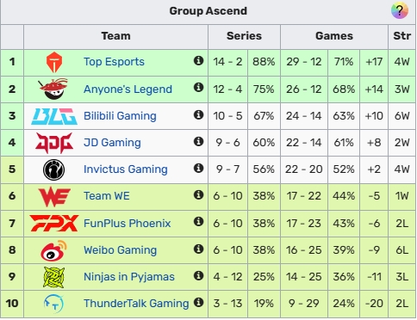The width and height of the screenshot is (417, 320).
Task: Click the Ninjas in Pyjamas logo
Action: tap(53, 277)
